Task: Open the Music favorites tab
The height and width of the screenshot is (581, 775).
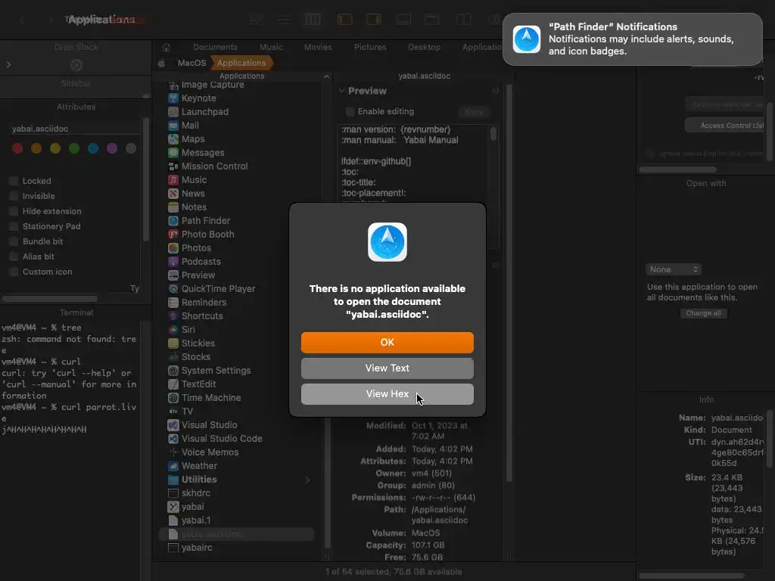Action: tap(272, 48)
